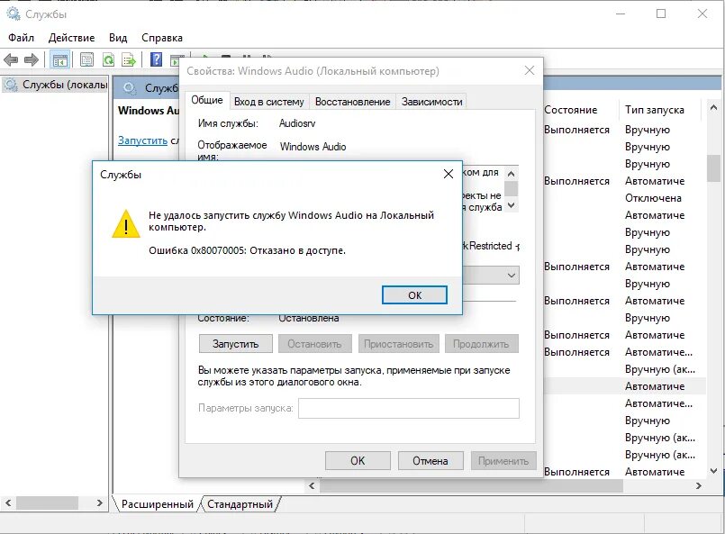Click the services list vertical scrollbar thumb
This screenshot has width=725, height=534.
(x=713, y=168)
